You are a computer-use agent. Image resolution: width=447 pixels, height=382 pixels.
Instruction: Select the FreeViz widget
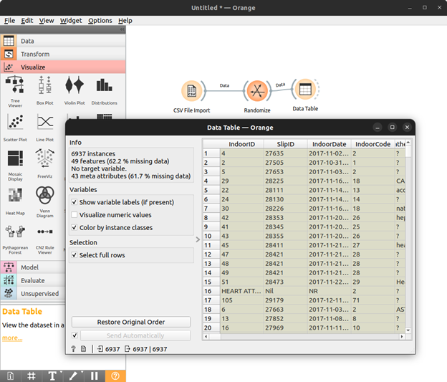click(x=44, y=163)
